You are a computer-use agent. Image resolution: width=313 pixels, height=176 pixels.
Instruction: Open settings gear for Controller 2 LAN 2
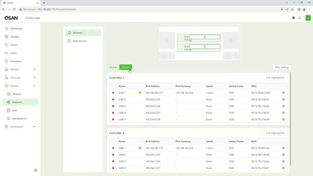coord(283,154)
